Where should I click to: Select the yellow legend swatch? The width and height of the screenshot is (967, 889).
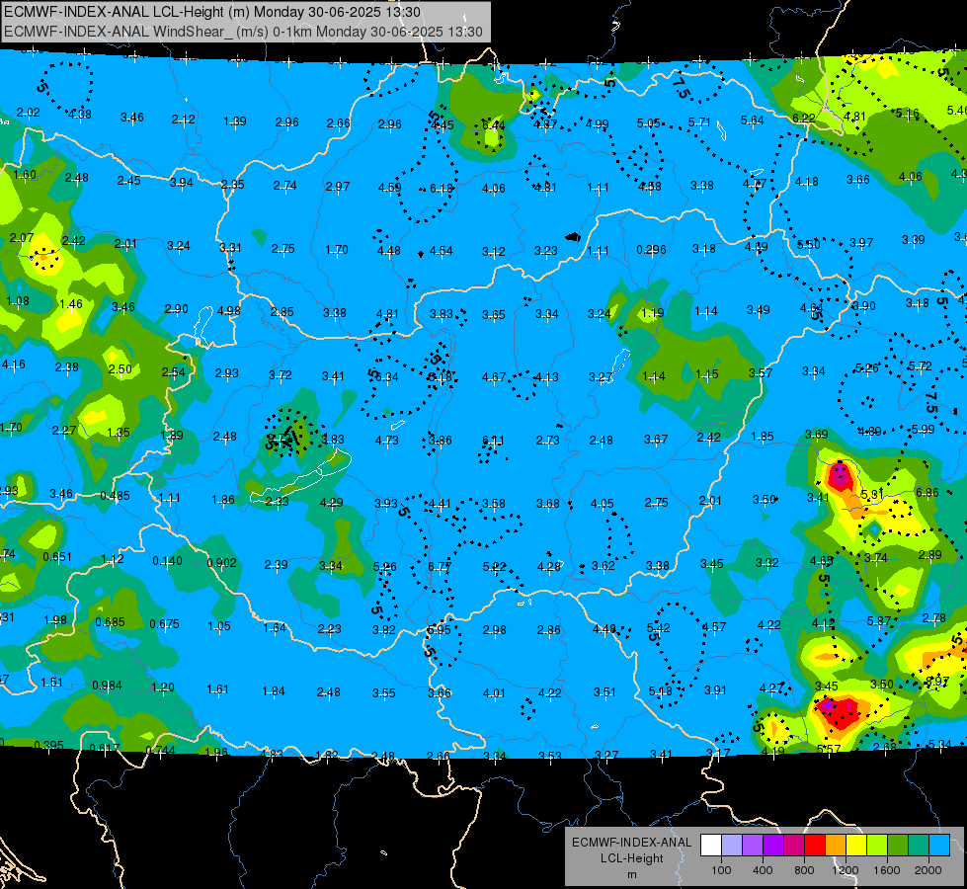click(x=856, y=846)
